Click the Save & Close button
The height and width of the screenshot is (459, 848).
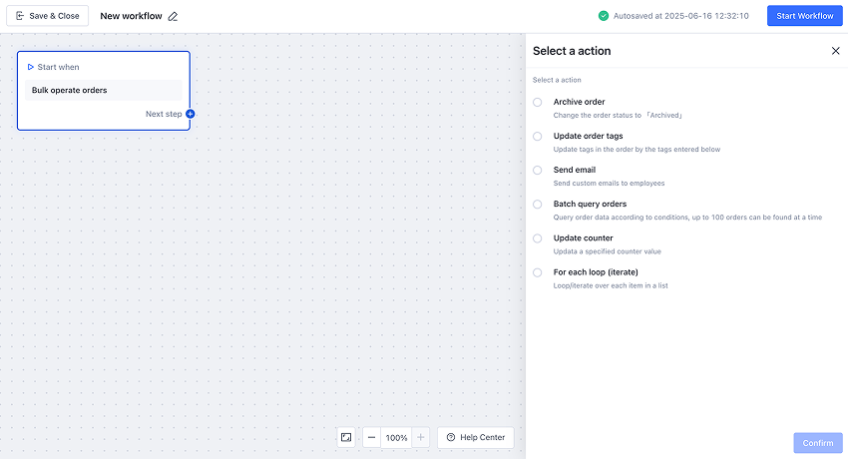click(x=48, y=16)
